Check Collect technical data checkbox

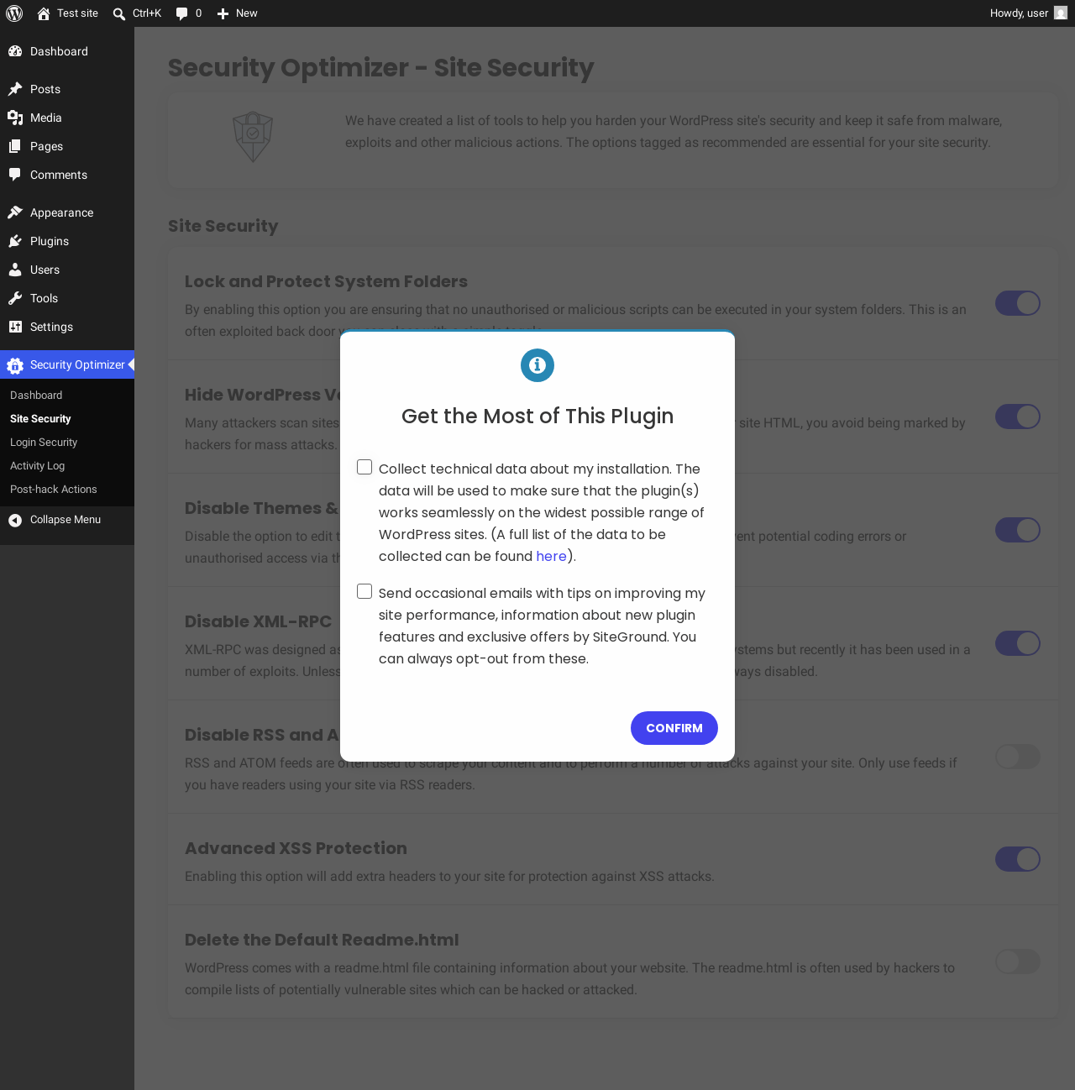point(364,467)
